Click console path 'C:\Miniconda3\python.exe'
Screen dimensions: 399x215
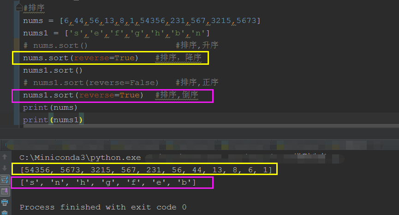tap(80, 158)
